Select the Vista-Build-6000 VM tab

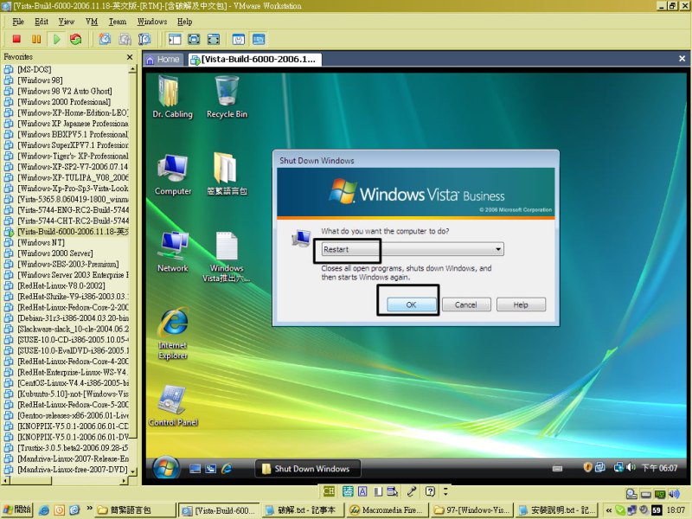[254, 60]
